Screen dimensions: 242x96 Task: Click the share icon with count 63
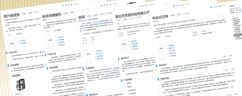tap(151, 5)
